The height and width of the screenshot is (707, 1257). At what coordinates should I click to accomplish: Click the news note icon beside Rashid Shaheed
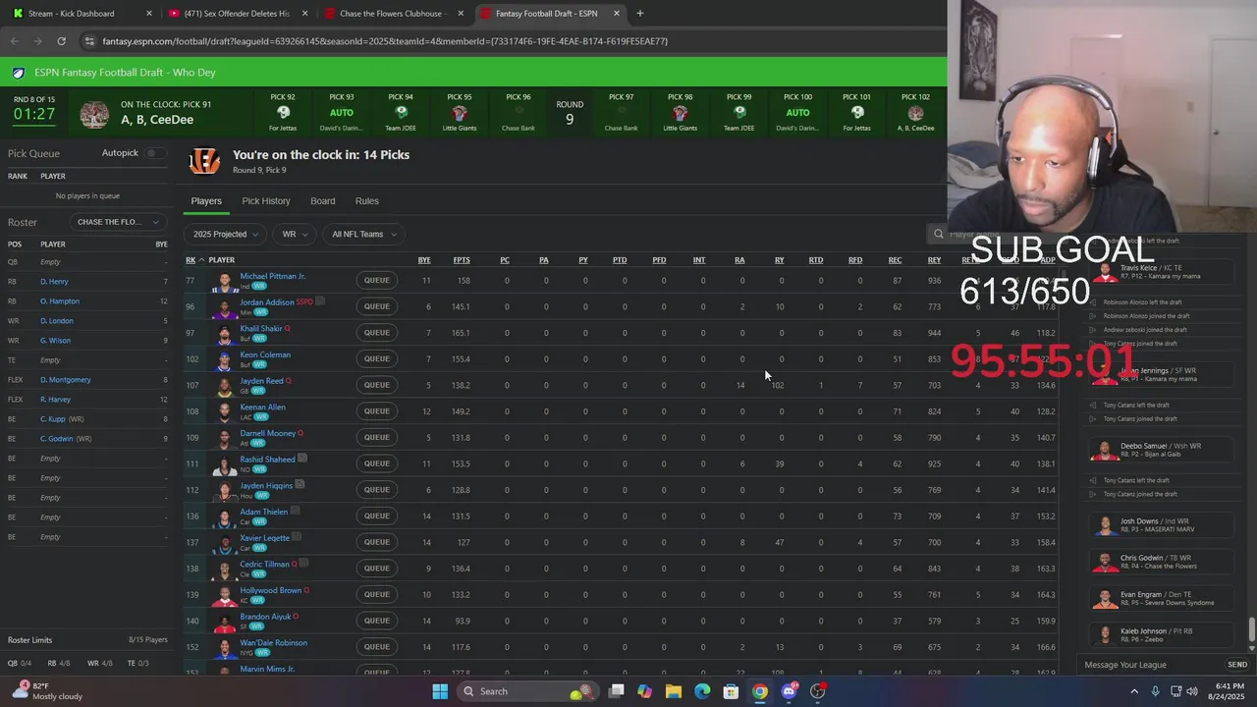(302, 459)
